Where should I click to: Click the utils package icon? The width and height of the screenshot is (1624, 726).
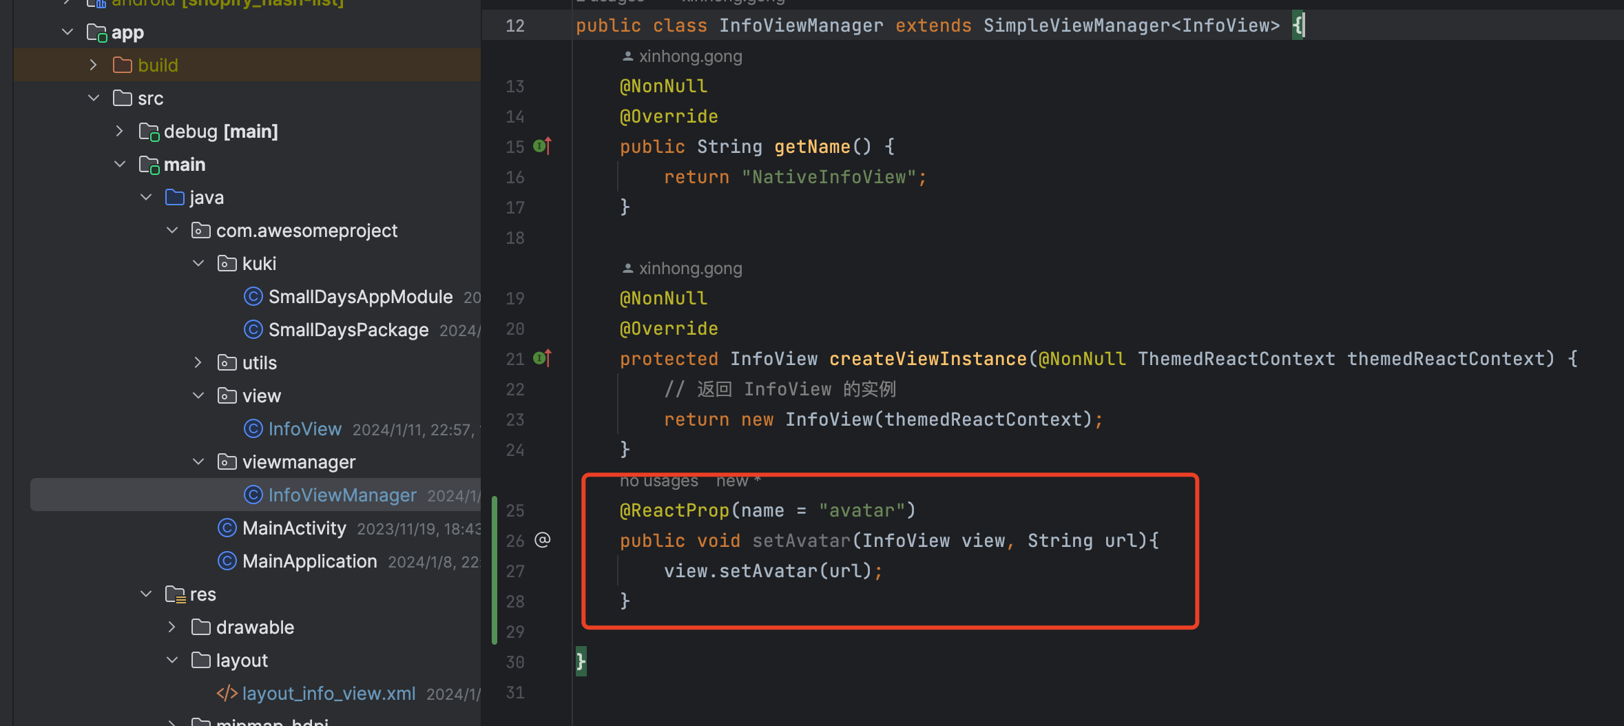pyautogui.click(x=227, y=362)
